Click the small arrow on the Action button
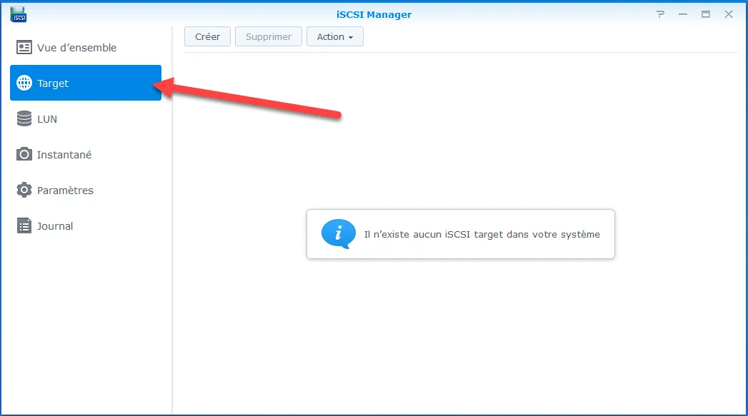 [351, 37]
